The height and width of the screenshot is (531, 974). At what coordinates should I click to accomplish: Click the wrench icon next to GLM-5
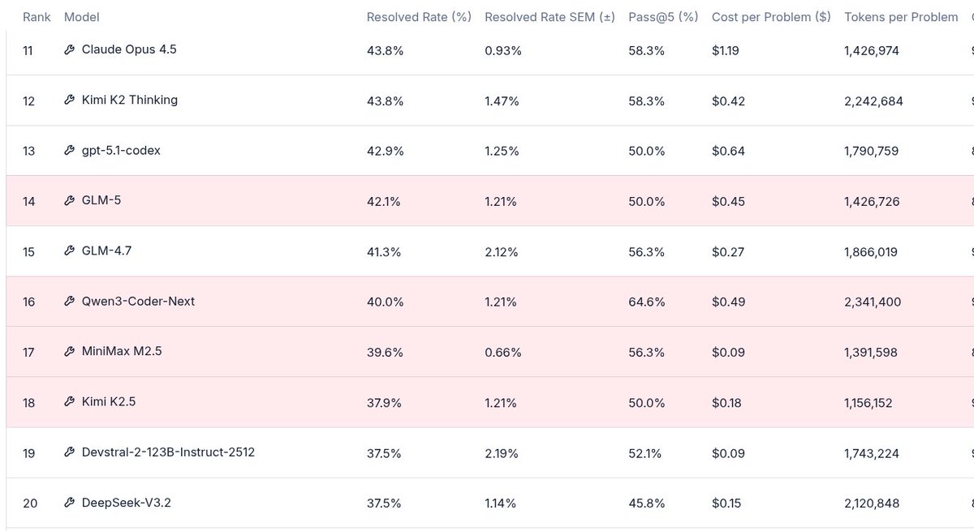tap(69, 201)
